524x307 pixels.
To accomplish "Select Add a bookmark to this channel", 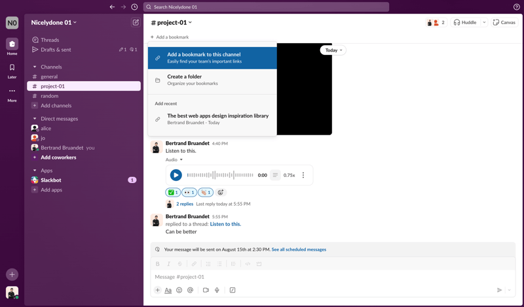I will 212,58.
